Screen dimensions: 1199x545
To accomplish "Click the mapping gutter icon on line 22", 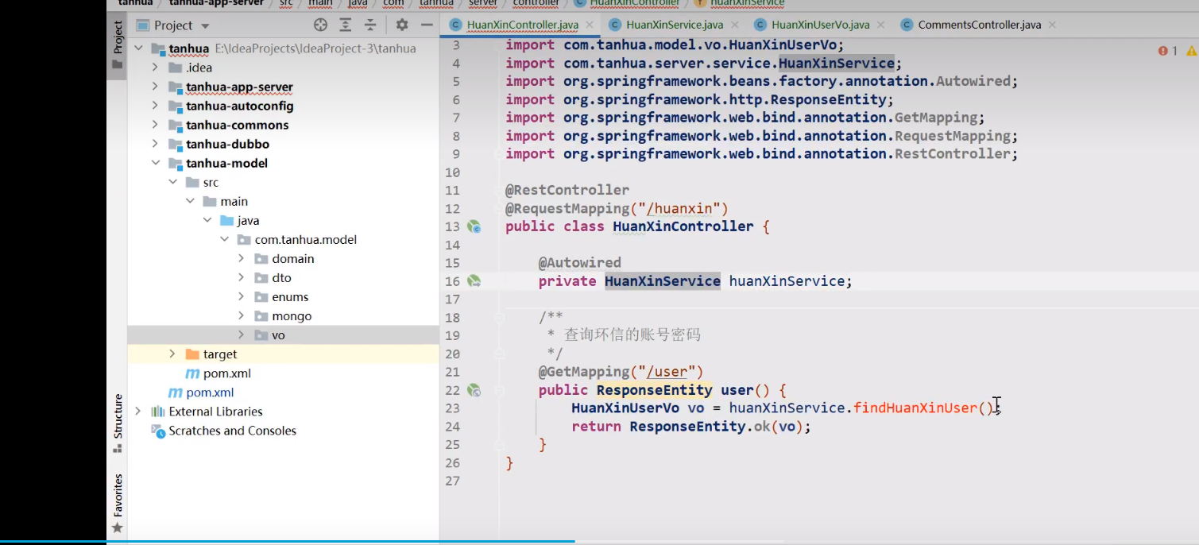I will [x=474, y=390].
